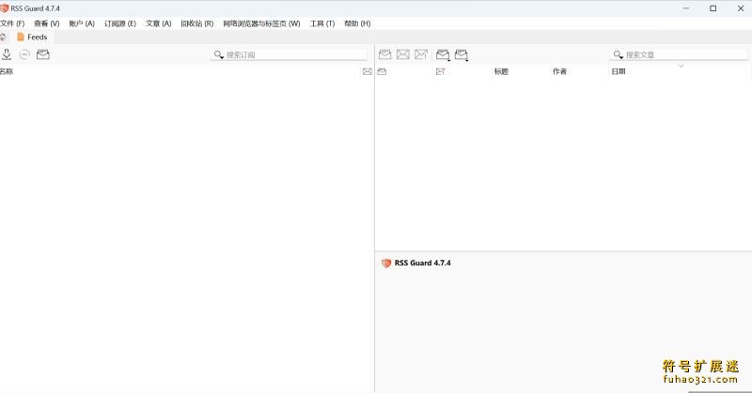This screenshot has width=752, height=393.
Task: Click the read-status column header icon
Action: click(x=382, y=71)
